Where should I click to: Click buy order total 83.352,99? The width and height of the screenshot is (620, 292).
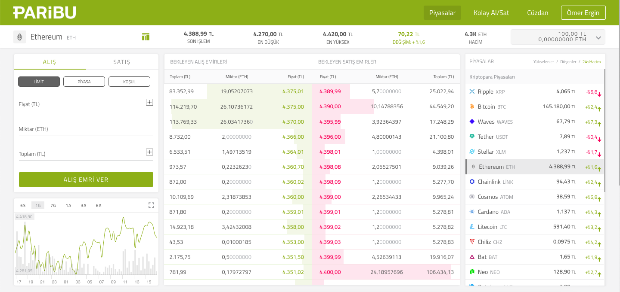pos(182,91)
